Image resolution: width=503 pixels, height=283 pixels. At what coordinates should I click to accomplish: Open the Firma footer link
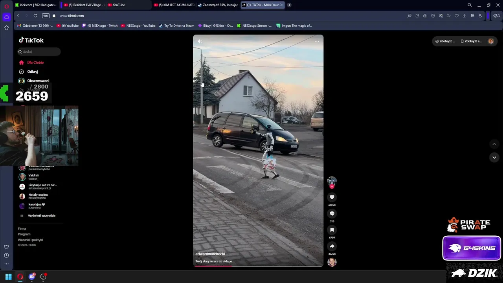tap(22, 229)
